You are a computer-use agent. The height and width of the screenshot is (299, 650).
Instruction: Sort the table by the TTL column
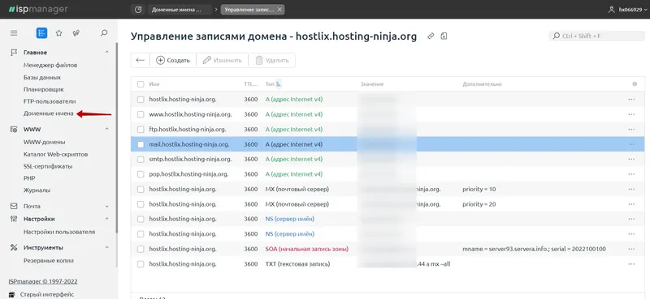tap(251, 84)
